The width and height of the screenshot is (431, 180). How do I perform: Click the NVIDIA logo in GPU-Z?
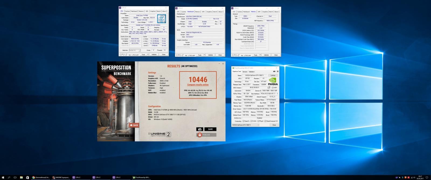point(273,81)
